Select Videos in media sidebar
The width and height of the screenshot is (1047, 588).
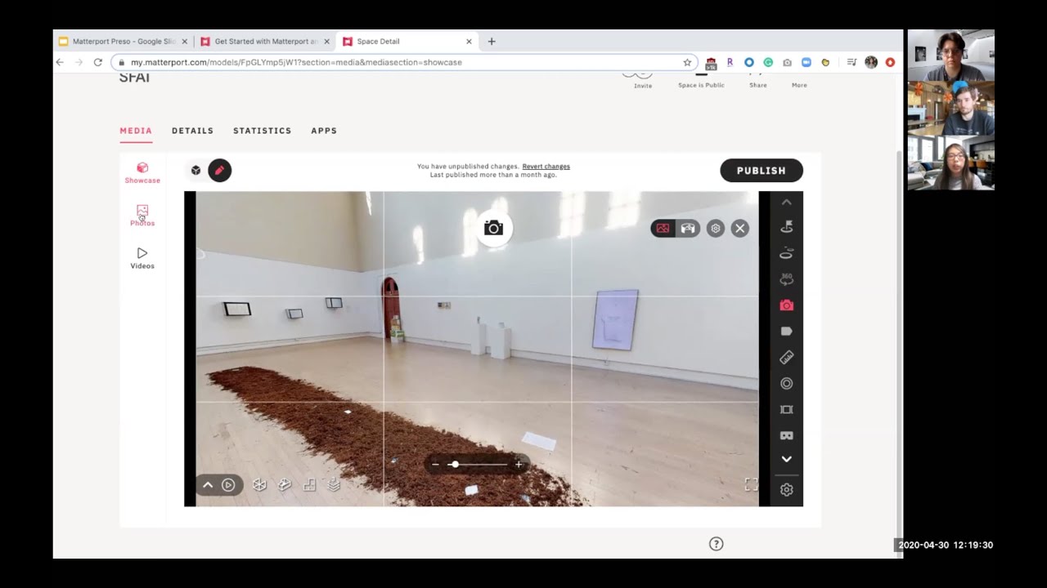coord(142,258)
